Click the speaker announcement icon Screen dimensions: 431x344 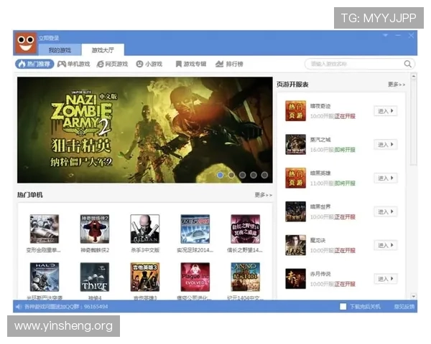(x=19, y=307)
